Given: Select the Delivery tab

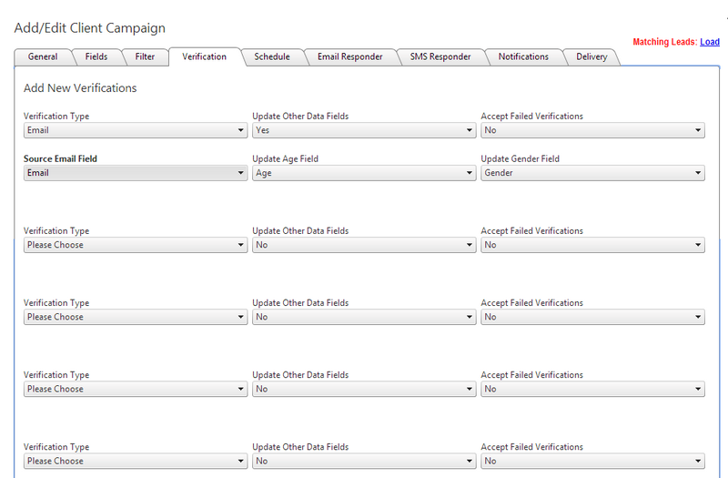Looking at the screenshot, I should [591, 56].
